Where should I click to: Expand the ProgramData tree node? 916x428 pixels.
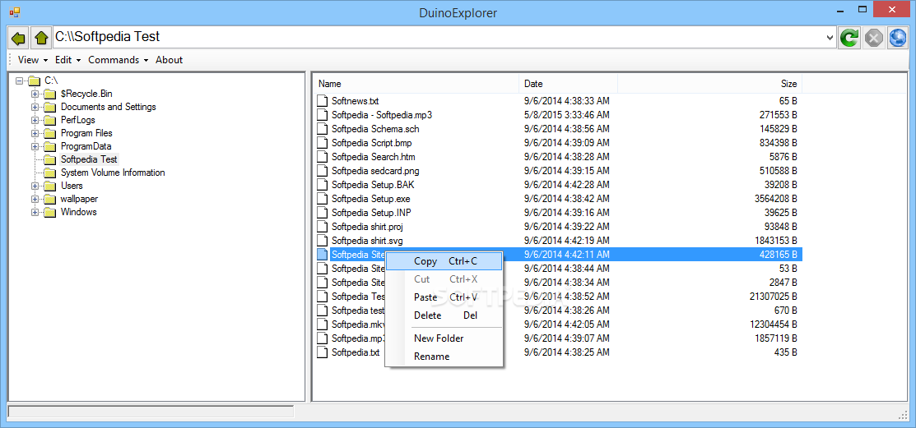pos(35,146)
